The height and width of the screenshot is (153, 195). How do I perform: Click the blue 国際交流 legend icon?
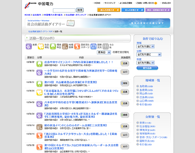point(93,46)
